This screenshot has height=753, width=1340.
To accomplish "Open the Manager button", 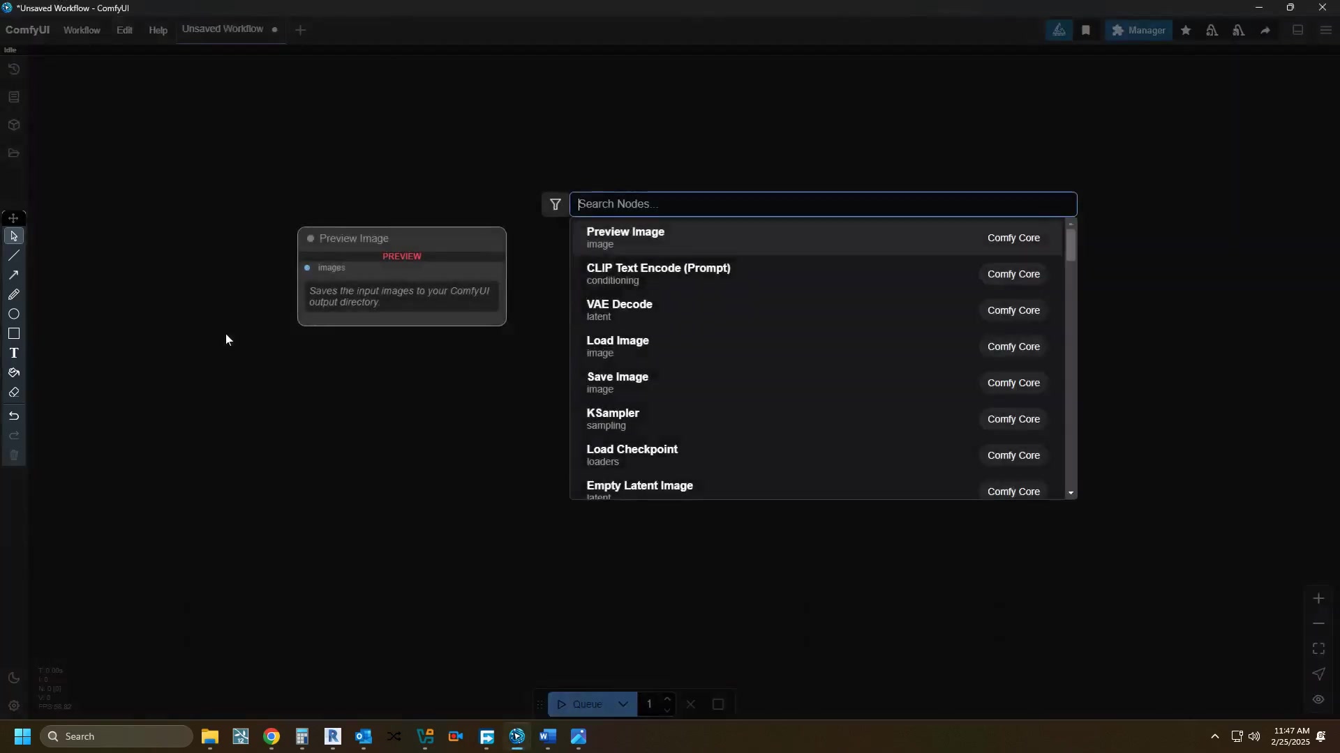I will [1138, 30].
